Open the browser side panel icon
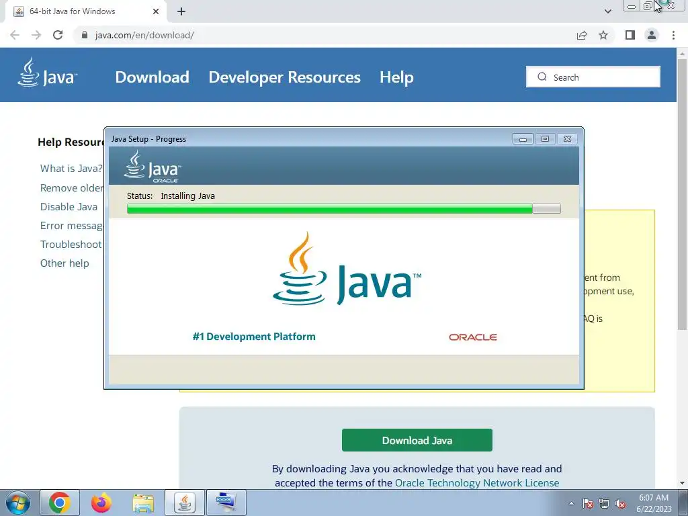The image size is (688, 516). (x=630, y=35)
